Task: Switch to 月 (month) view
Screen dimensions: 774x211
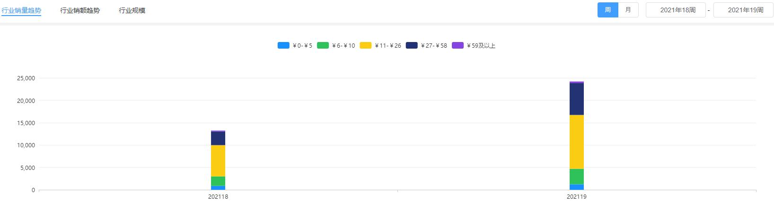Action: [x=628, y=10]
